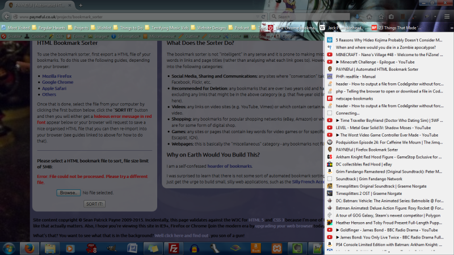The height and width of the screenshot is (255, 454).
Task: Open the Terrifying Music Vids bookmarks folder
Action: [x=167, y=28]
